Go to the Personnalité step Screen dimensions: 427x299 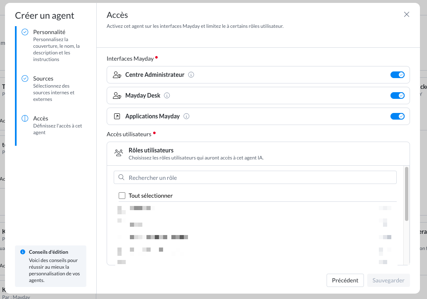click(x=49, y=32)
